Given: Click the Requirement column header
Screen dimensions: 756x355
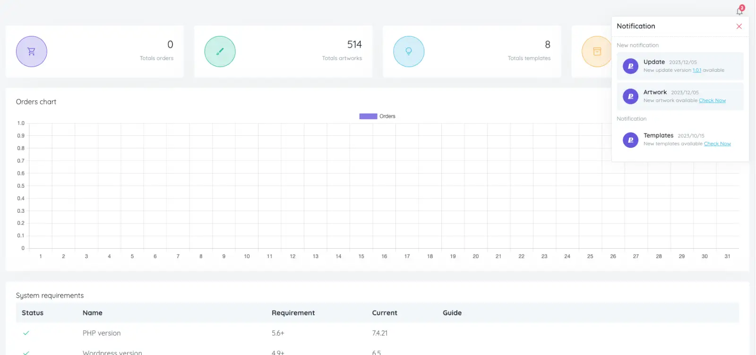Looking at the screenshot, I should (293, 313).
